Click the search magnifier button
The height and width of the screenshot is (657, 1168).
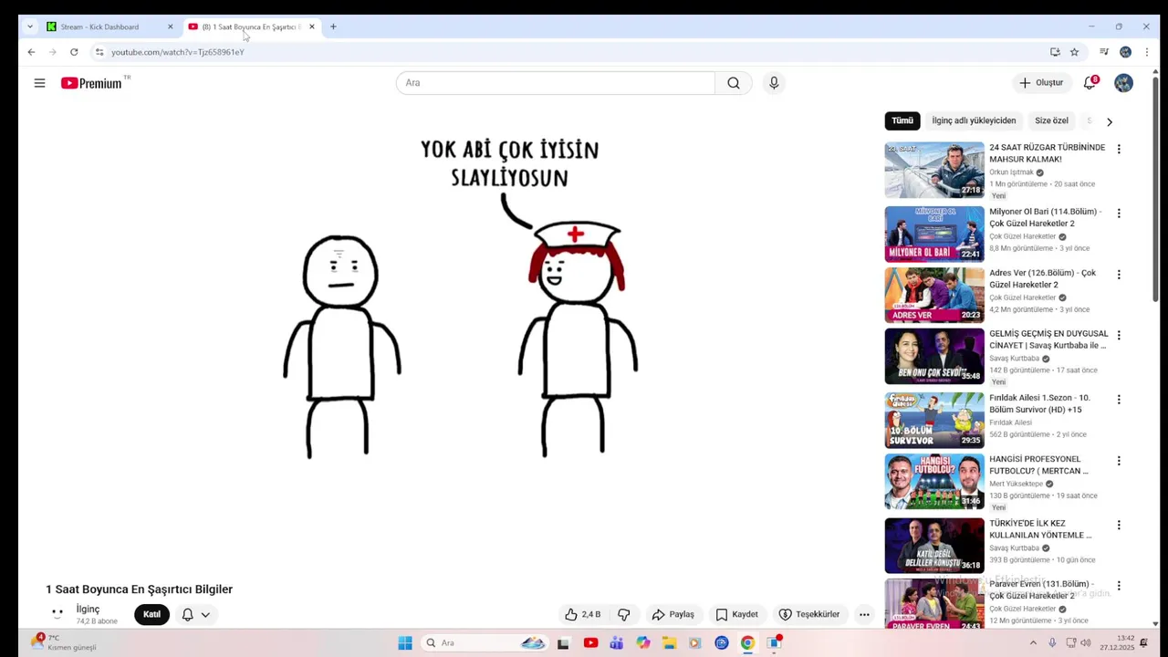[734, 83]
